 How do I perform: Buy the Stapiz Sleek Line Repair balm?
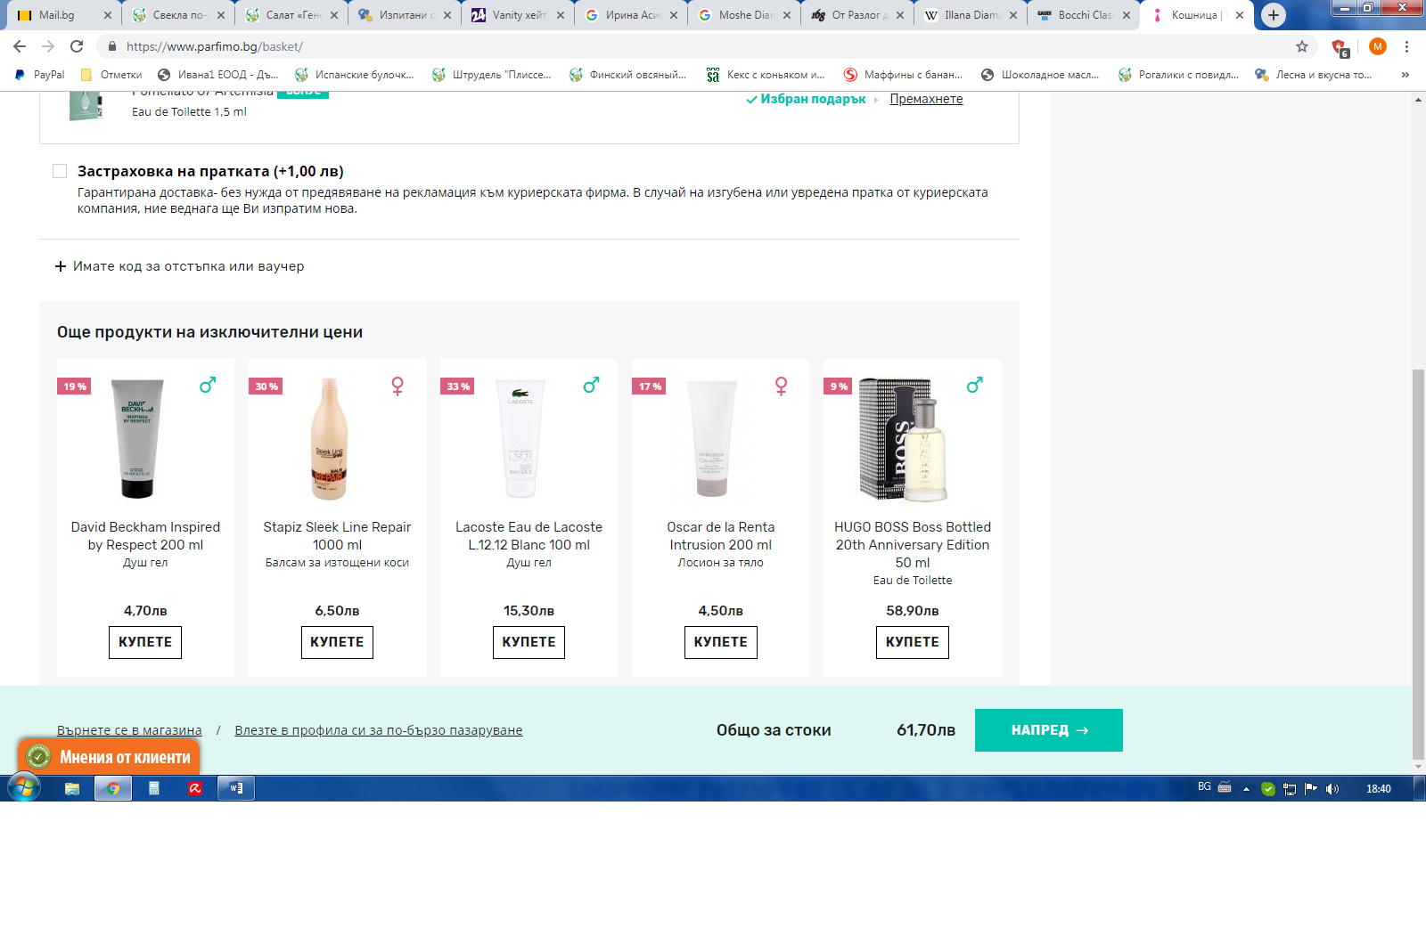pyautogui.click(x=337, y=642)
